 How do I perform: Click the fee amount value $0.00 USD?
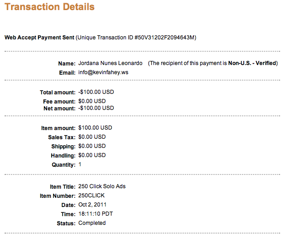coord(92,101)
